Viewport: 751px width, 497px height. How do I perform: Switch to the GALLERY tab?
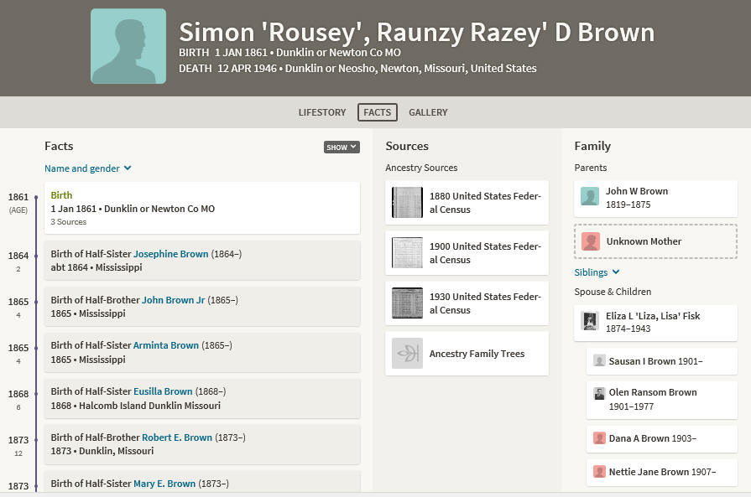(x=428, y=112)
